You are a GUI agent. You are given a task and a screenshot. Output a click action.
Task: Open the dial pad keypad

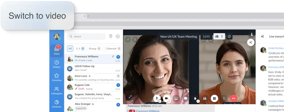[111, 37]
